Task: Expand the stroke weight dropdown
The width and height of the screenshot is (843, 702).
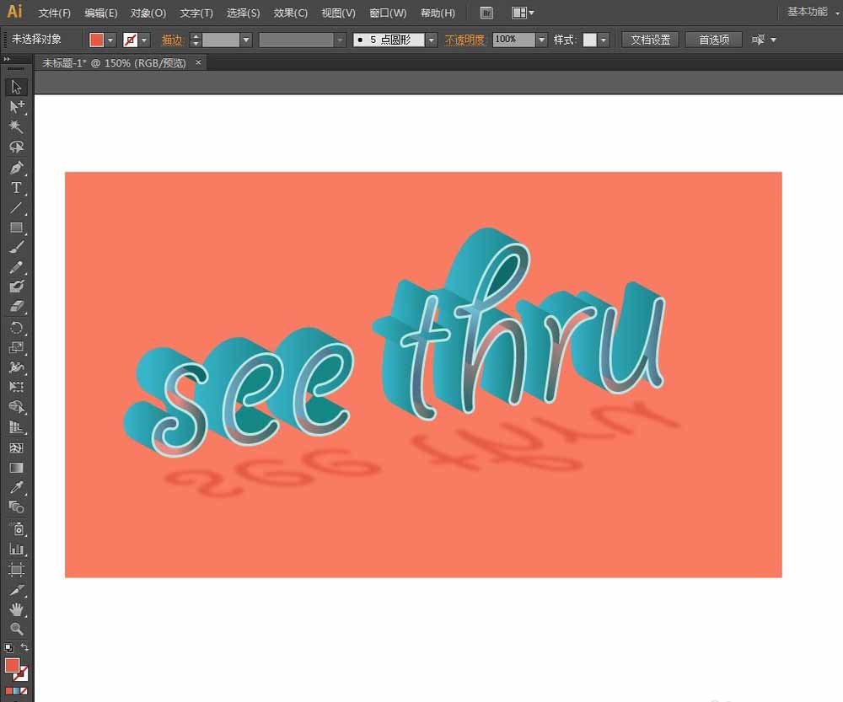Action: (x=246, y=40)
